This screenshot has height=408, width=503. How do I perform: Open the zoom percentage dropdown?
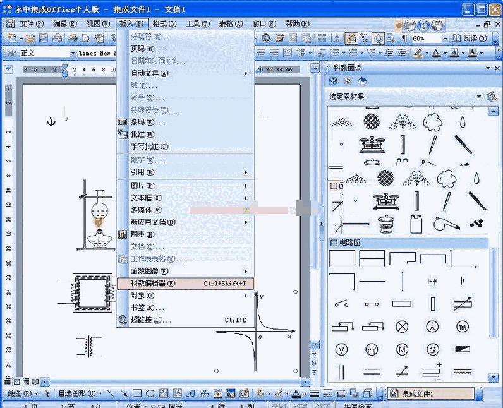[445, 39]
